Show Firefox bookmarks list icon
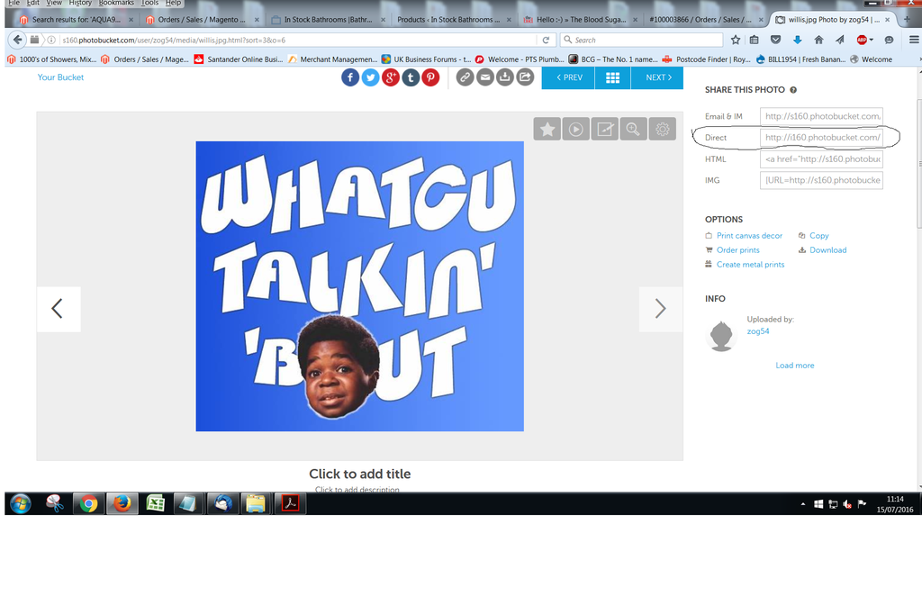Viewport: 922px width, 615px height. tap(755, 40)
